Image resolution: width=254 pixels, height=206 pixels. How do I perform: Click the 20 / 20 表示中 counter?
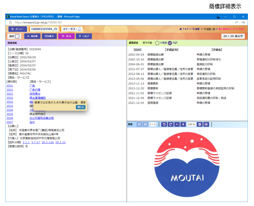[x=233, y=36]
